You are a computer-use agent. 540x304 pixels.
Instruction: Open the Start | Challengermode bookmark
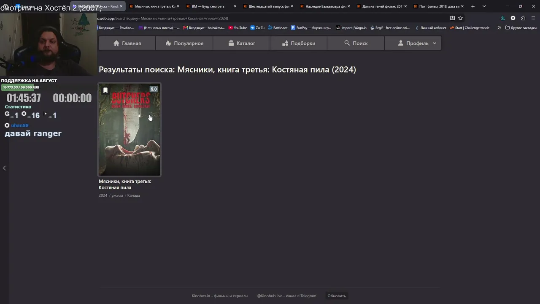470,28
